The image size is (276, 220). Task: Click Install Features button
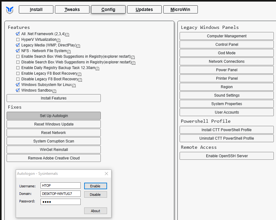pos(54,98)
